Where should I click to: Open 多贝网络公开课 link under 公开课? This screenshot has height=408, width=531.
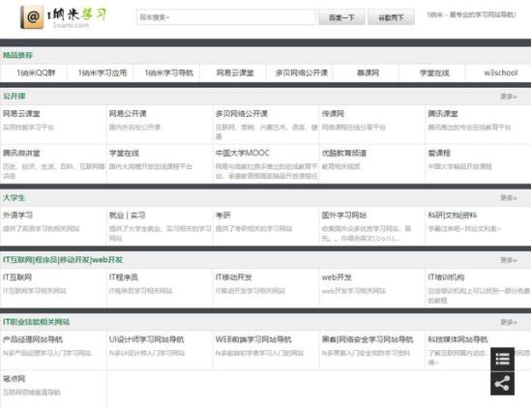click(242, 114)
